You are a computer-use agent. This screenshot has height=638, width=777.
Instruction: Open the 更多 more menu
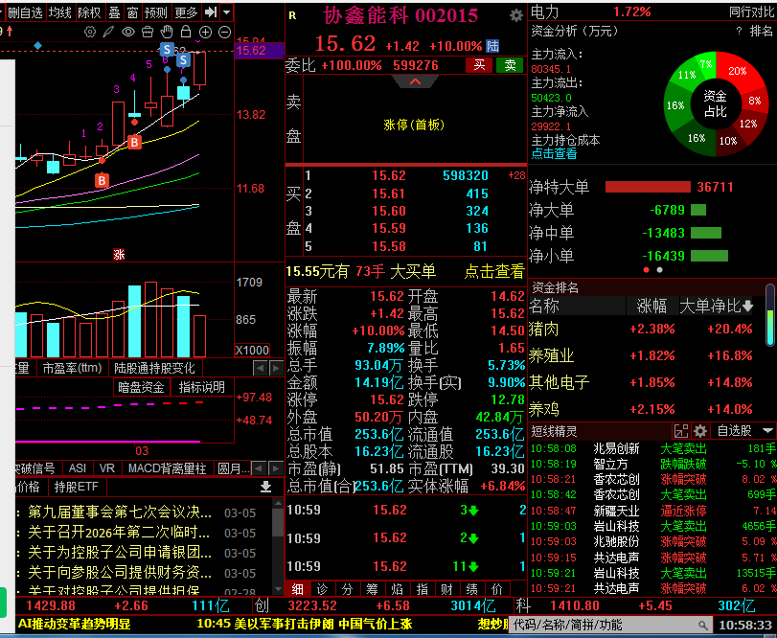click(186, 12)
